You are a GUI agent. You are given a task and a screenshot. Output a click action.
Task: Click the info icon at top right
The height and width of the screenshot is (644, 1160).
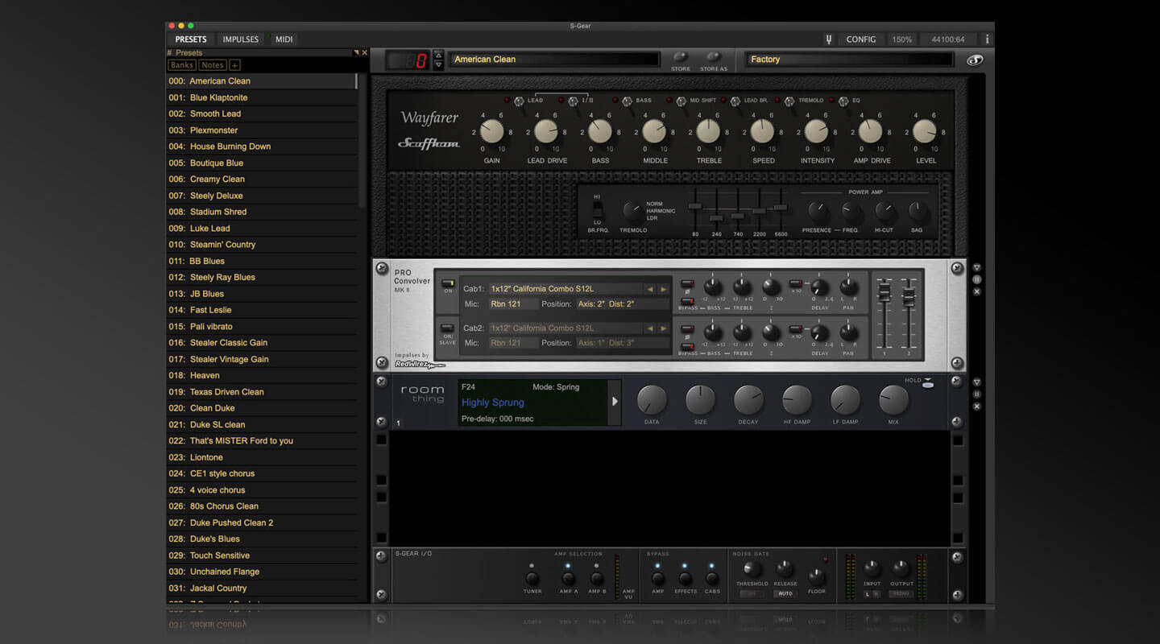pyautogui.click(x=987, y=39)
